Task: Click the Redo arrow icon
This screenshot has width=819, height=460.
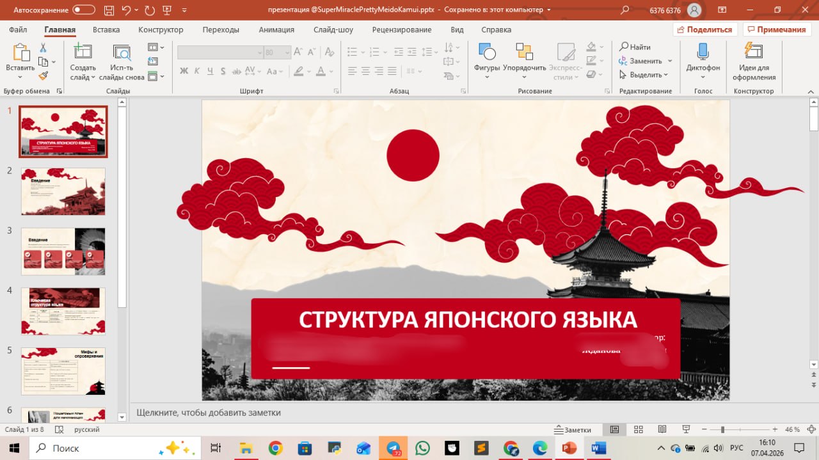Action: [x=150, y=10]
